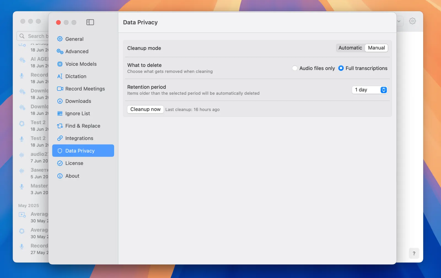Click microphone icon beside Master item
Image resolution: width=441 pixels, height=278 pixels.
pos(22,187)
